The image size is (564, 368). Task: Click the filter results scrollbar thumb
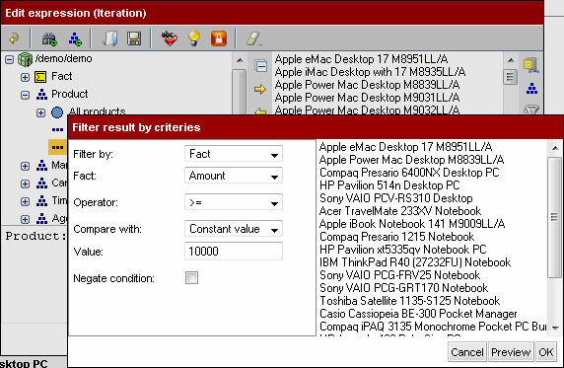point(555,217)
